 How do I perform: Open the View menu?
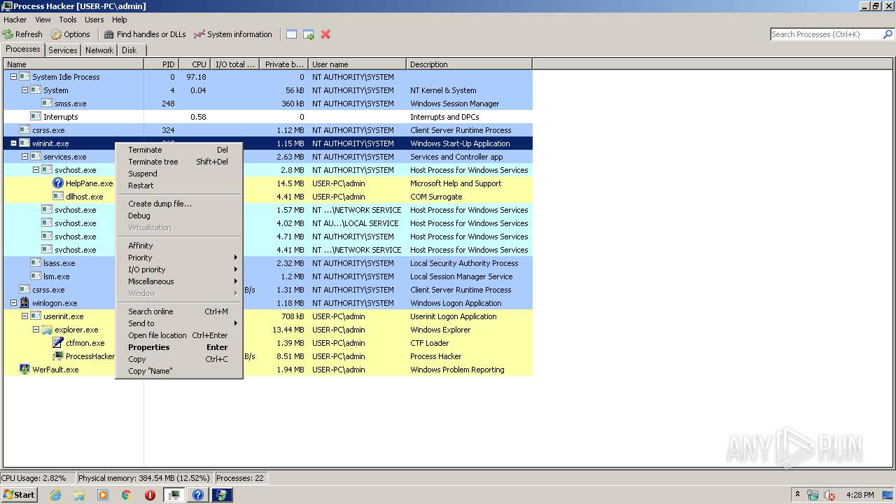(43, 20)
